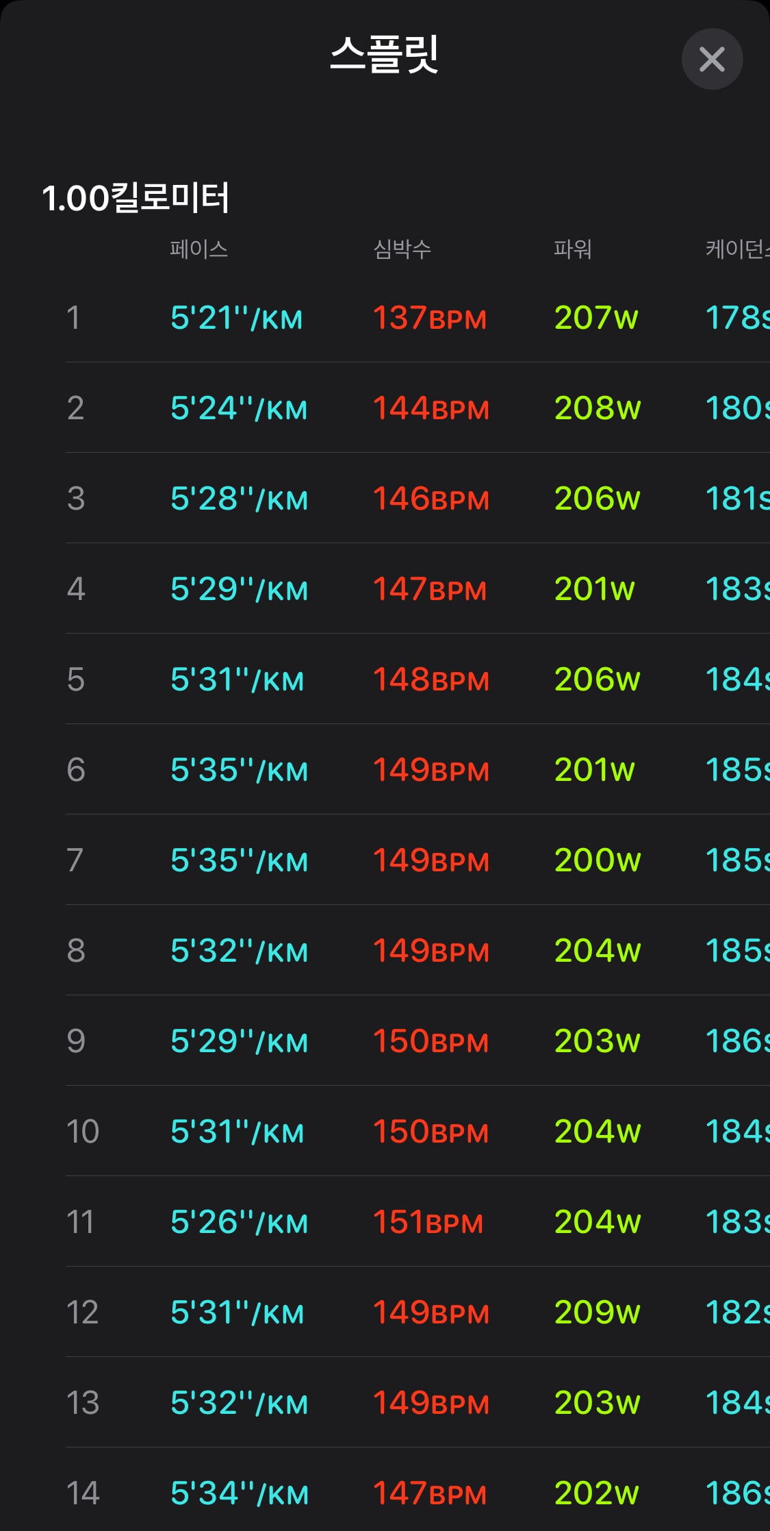Select split 11 pace 5'26''/KM
This screenshot has height=1531, width=770.
click(239, 1222)
